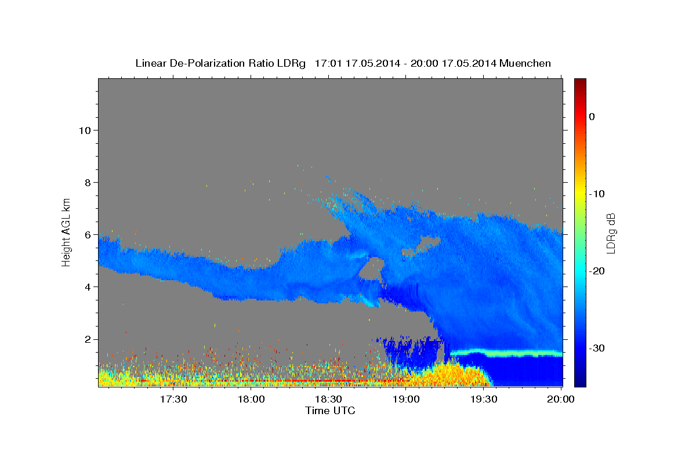
Task: Select the 19:30 time axis label
Action: (x=484, y=400)
